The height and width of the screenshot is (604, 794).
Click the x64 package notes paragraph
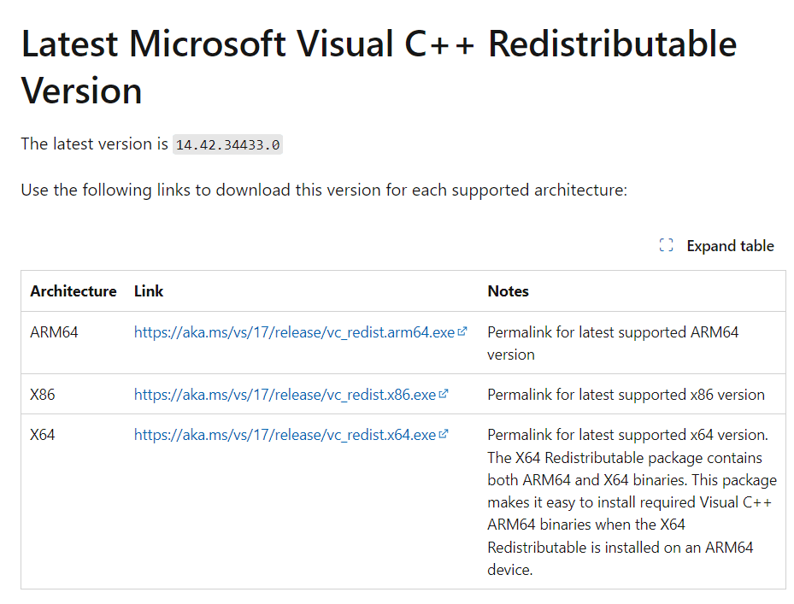pyautogui.click(x=632, y=501)
